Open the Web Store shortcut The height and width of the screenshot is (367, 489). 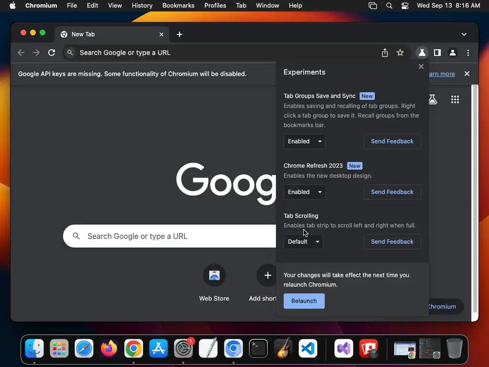pyautogui.click(x=214, y=283)
